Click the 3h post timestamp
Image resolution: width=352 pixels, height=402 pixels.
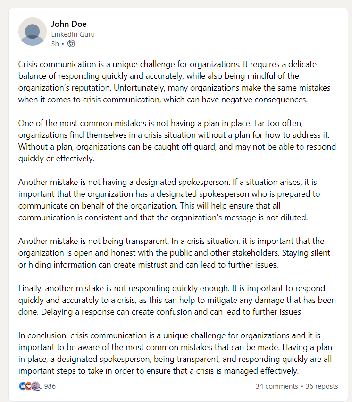[55, 43]
